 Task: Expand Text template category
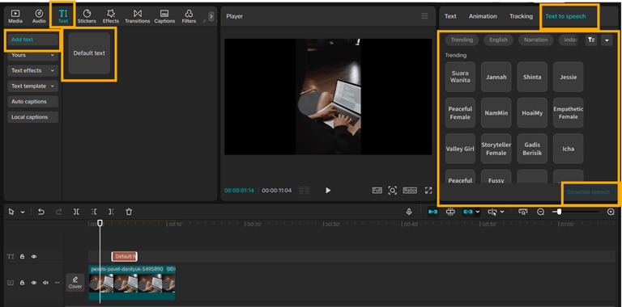(x=33, y=86)
